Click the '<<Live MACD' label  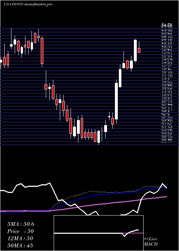click(x=151, y=241)
